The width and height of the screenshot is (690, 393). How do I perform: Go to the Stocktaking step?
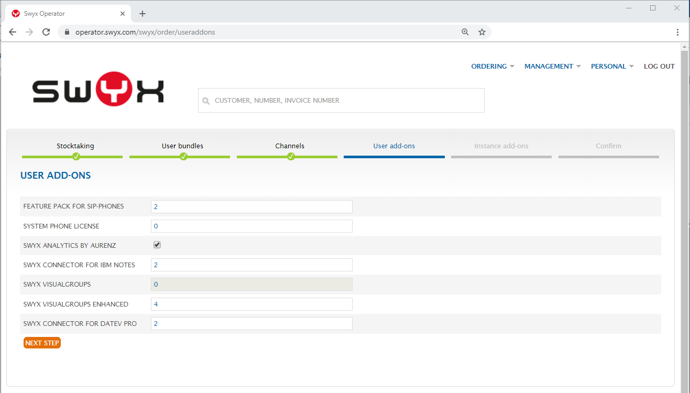point(75,146)
